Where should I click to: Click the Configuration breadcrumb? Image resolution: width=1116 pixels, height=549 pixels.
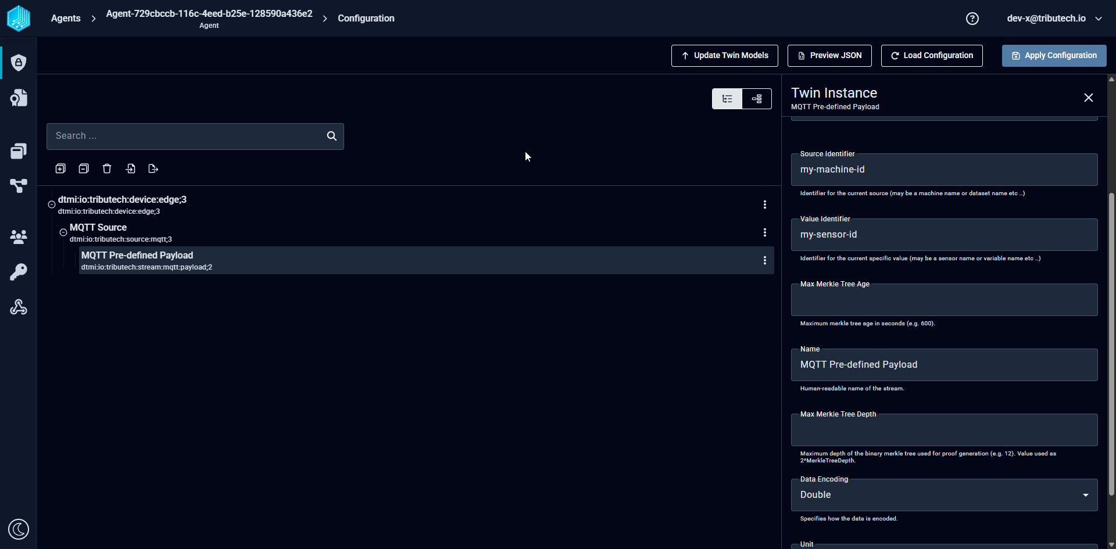click(366, 19)
